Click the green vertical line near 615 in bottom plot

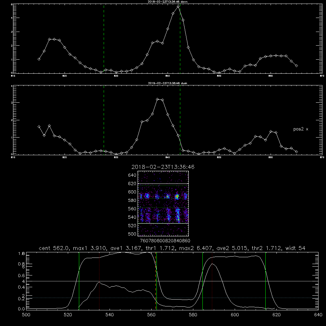265,281
